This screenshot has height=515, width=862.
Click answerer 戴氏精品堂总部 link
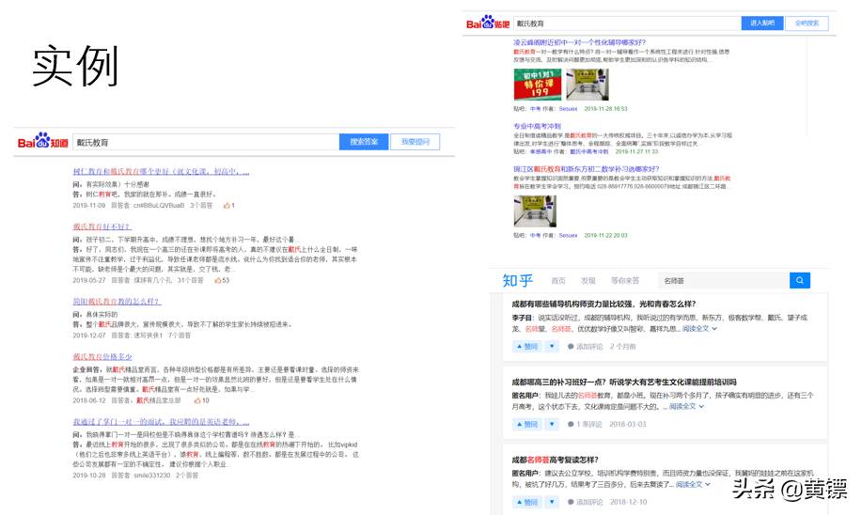tap(158, 400)
